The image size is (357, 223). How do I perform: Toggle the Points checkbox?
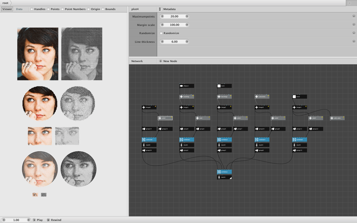click(48, 9)
